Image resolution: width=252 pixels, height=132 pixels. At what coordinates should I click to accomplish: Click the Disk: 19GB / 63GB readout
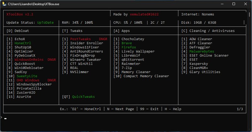coord(198,22)
